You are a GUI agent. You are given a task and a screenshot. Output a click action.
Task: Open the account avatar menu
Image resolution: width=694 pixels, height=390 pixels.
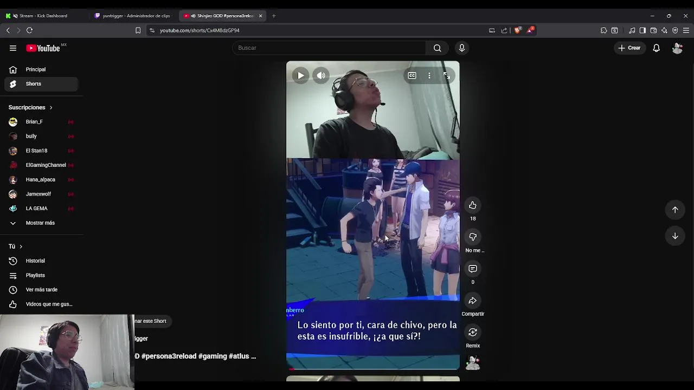[x=677, y=48]
